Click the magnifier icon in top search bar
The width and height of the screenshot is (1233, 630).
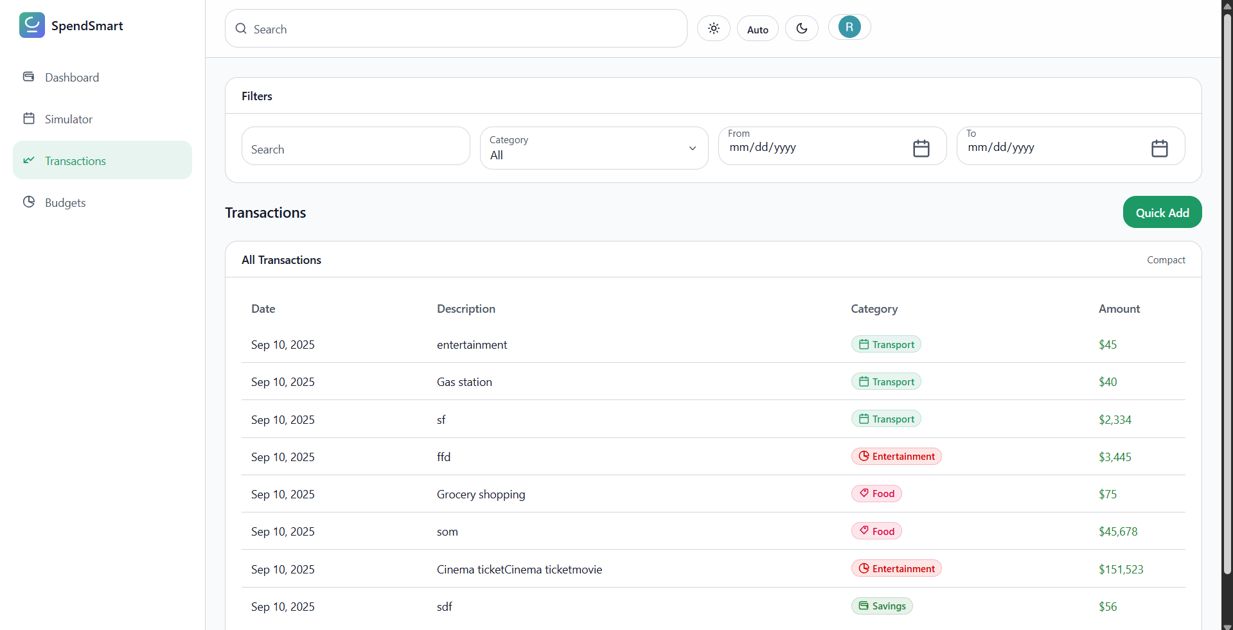pyautogui.click(x=241, y=29)
